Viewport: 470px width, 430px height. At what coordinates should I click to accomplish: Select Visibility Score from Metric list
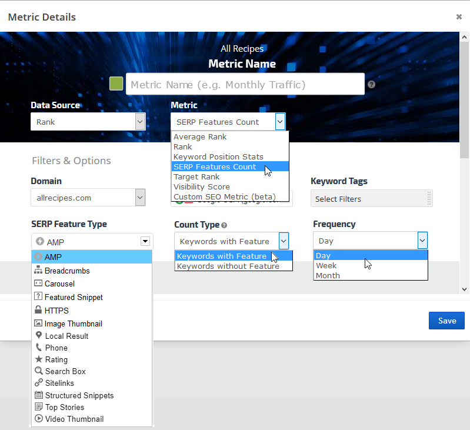[x=201, y=186]
